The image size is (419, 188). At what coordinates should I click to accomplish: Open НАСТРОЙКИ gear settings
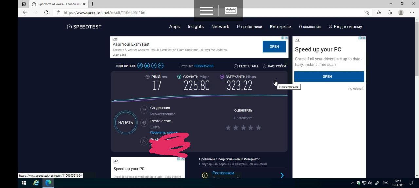tap(274, 66)
